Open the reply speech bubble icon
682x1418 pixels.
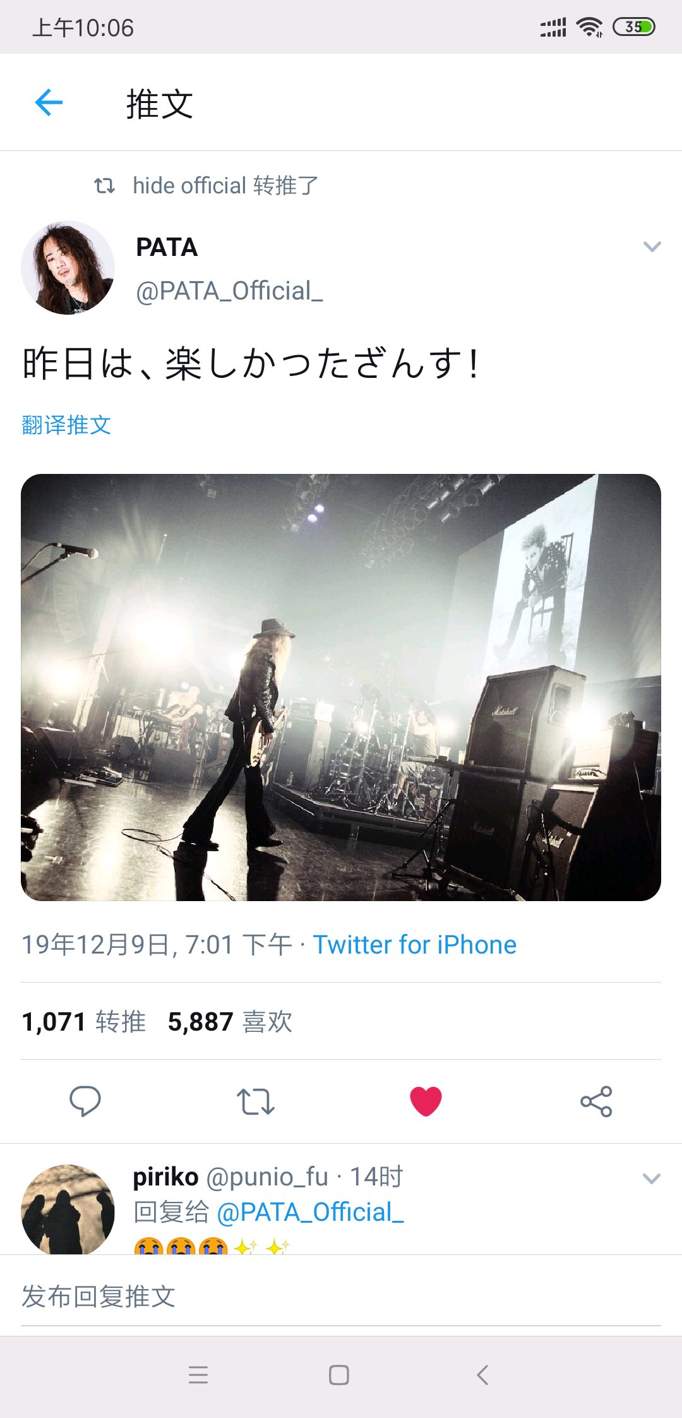tap(85, 1101)
